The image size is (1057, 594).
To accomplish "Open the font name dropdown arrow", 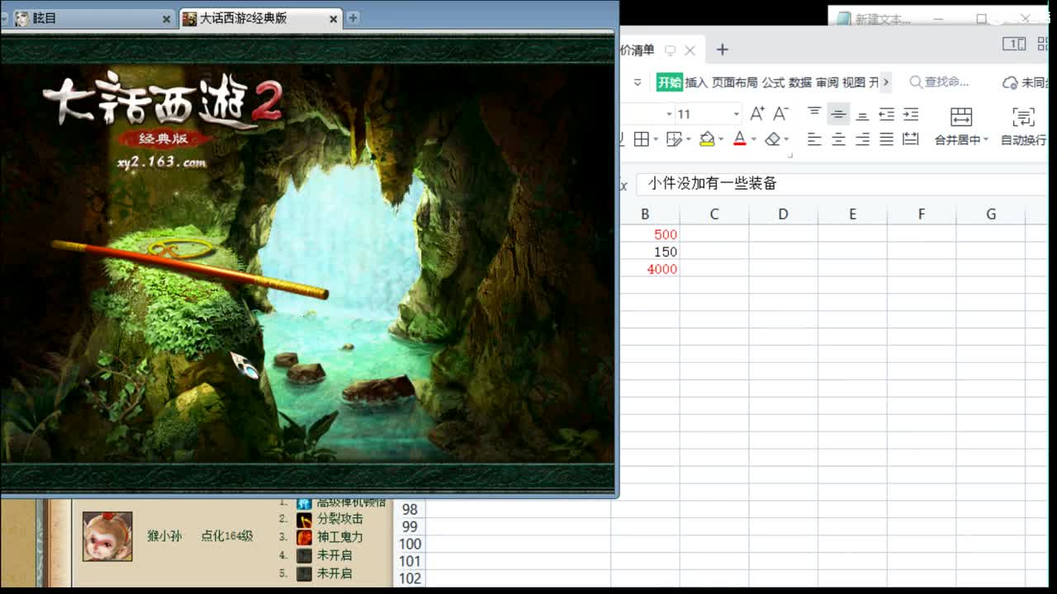I will point(669,114).
